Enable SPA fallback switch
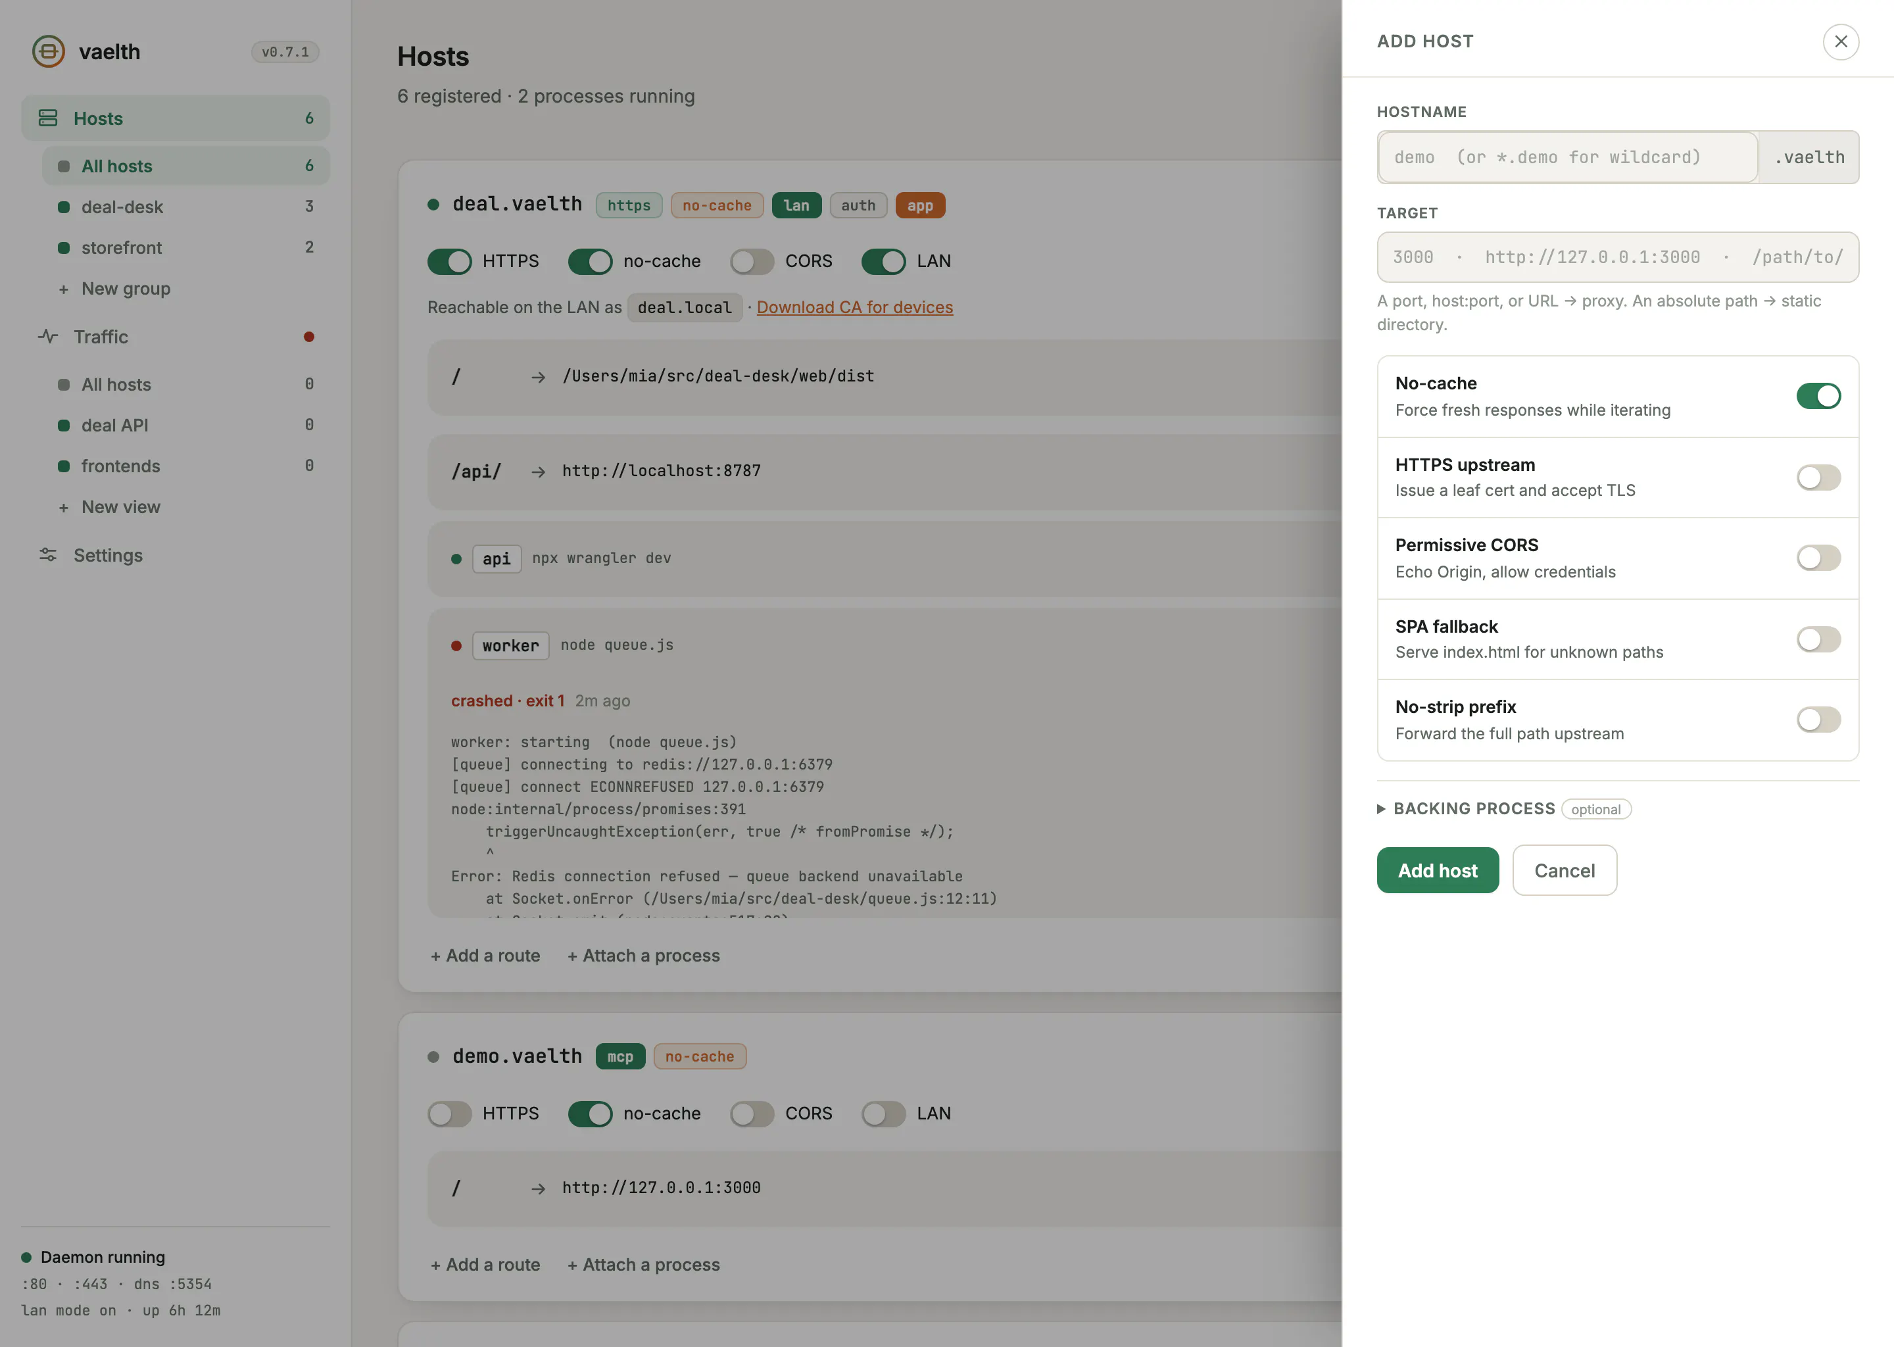 point(1818,639)
